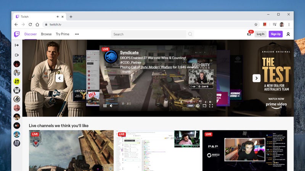Image resolution: width=305 pixels, height=171 pixels.
Task: Mute the featured stream volume
Action: tap(111, 106)
